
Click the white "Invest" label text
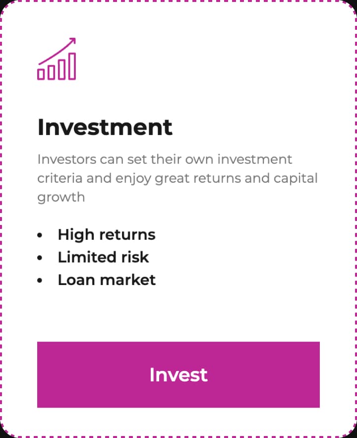point(178,375)
